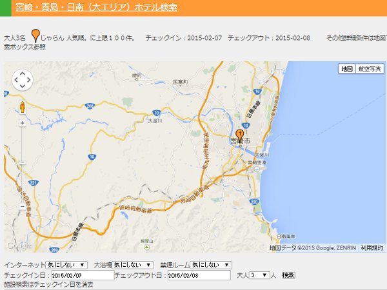This screenshot has width=387, height=290.
Task: Click the チェックイン：2015-02-07 summary text
Action: (x=184, y=38)
